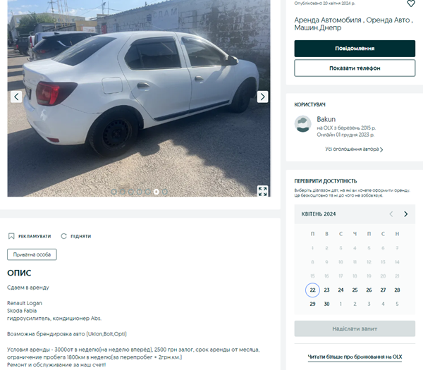
Task: Go to previous calendar month
Action: tap(391, 214)
